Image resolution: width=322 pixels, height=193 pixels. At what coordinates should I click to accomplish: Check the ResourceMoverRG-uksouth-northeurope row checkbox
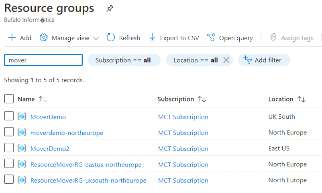(9, 179)
